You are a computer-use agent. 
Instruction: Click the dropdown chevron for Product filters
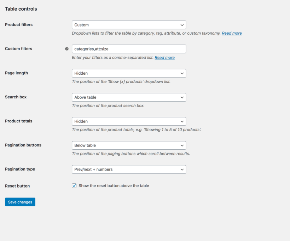[x=182, y=25]
